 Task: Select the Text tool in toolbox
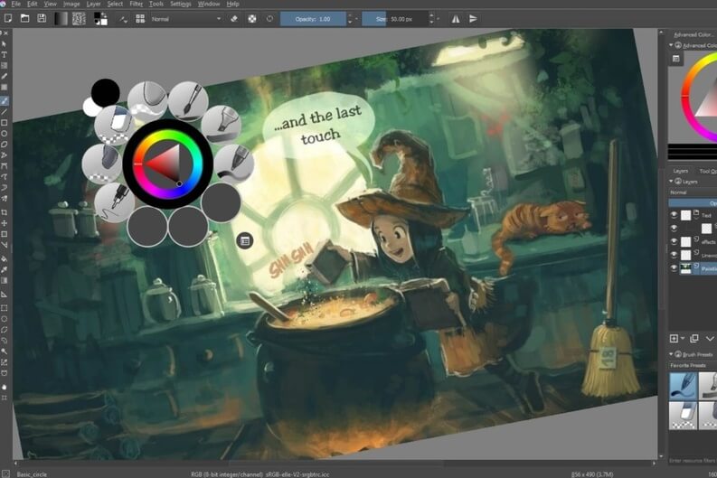click(5, 55)
